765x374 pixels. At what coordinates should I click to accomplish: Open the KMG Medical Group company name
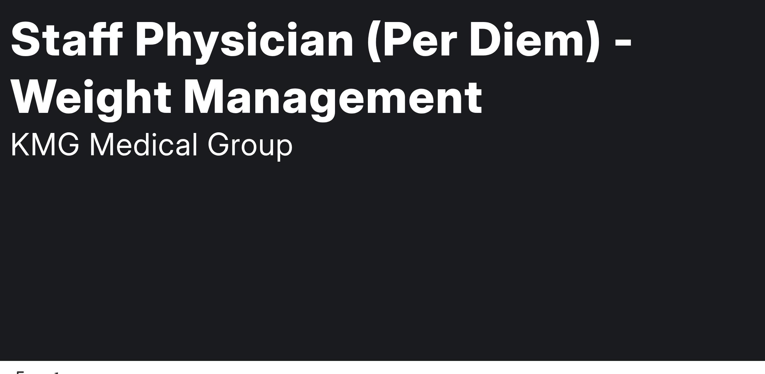pyautogui.click(x=151, y=145)
